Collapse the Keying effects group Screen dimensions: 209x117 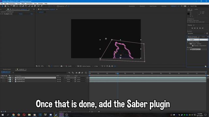(x=187, y=47)
